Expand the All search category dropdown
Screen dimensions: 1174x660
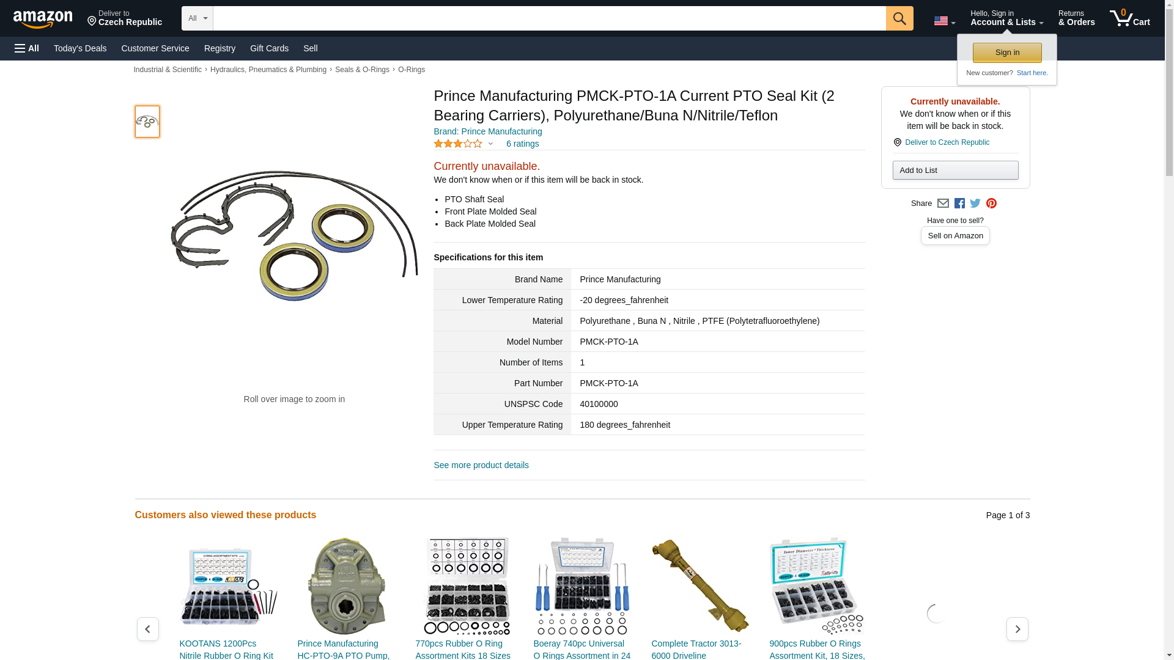(198, 18)
